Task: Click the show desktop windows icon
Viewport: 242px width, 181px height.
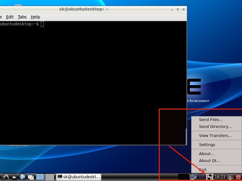Action: coord(31,177)
